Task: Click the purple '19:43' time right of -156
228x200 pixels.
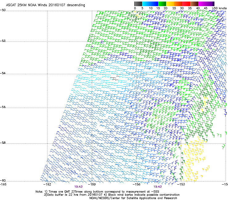Action: [x=158, y=187]
